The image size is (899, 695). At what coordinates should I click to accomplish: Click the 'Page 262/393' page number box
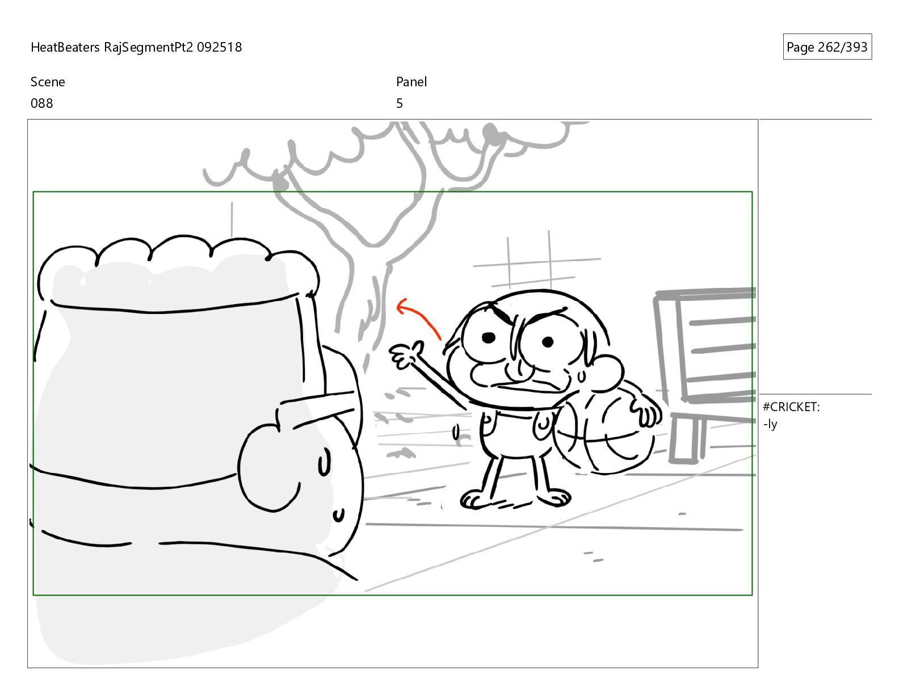[x=827, y=47]
